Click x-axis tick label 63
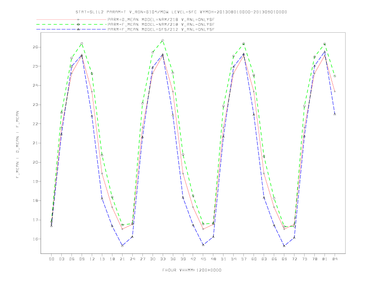 click(264, 259)
